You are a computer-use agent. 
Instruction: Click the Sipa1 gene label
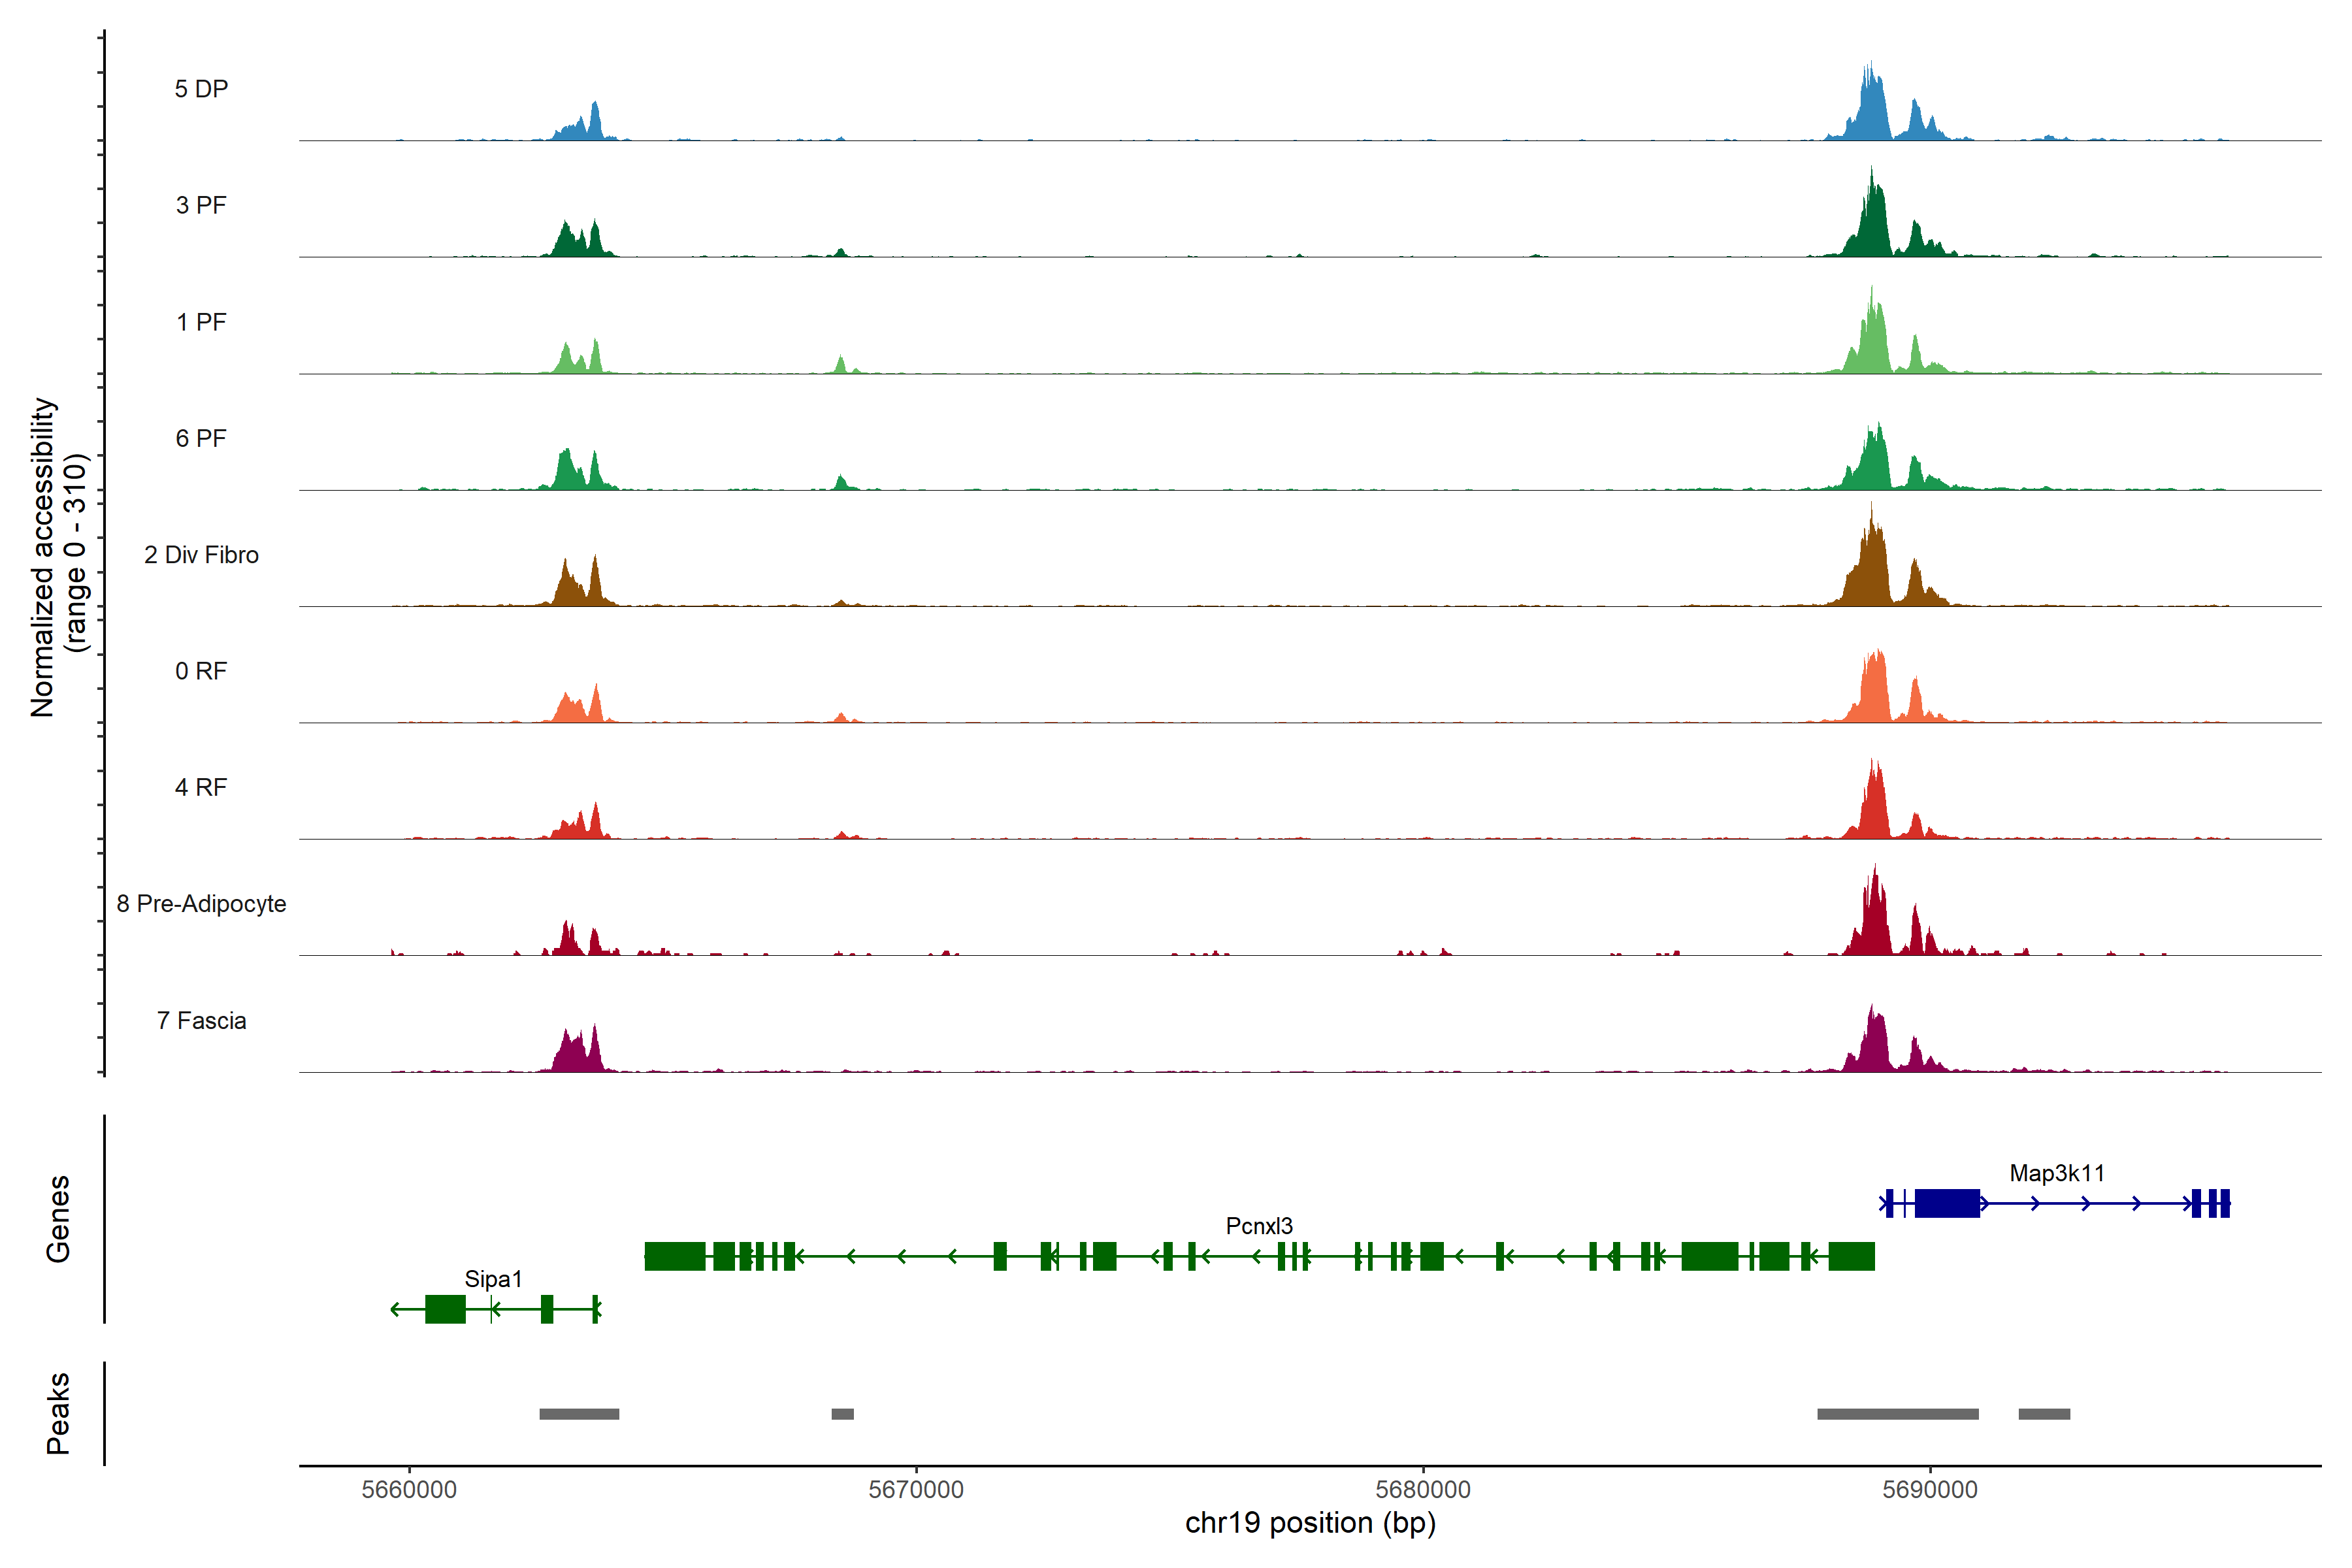pos(493,1279)
